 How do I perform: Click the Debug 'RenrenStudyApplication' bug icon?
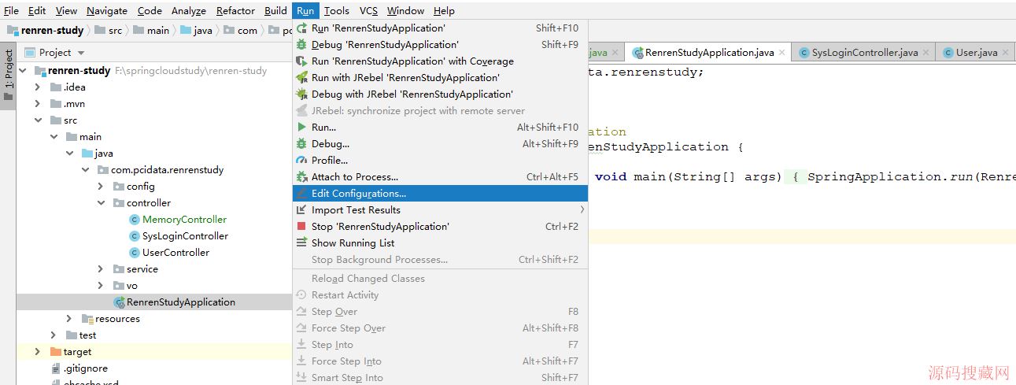click(301, 45)
